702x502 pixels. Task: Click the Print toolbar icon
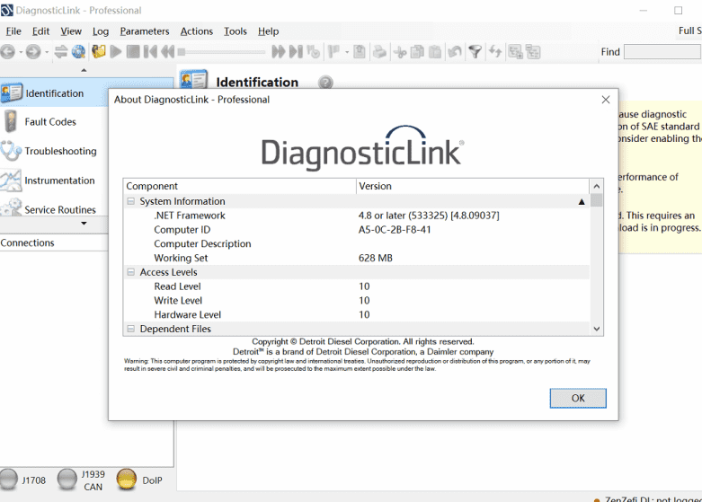pos(379,52)
